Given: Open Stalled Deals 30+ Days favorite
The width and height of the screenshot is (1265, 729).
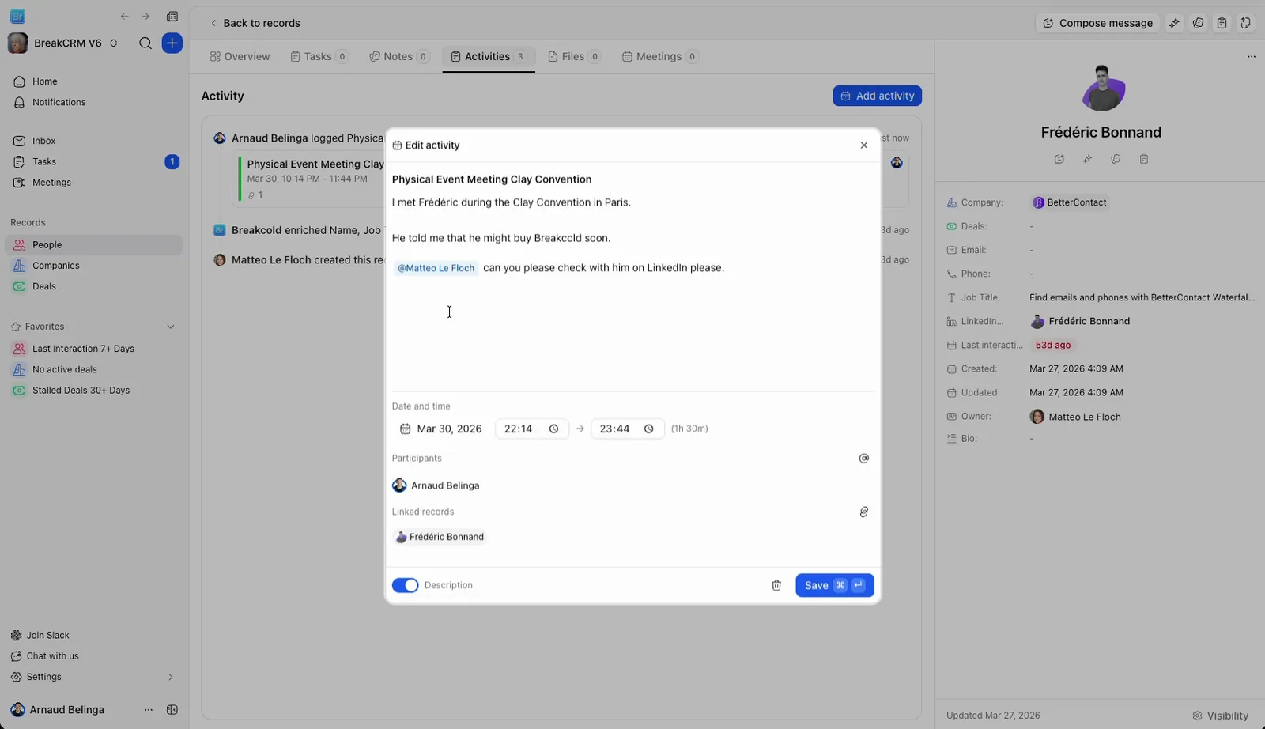Looking at the screenshot, I should pos(93,391).
